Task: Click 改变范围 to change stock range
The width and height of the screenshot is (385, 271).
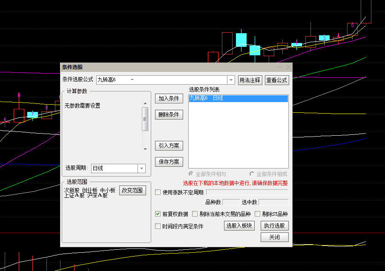Action: pos(132,190)
